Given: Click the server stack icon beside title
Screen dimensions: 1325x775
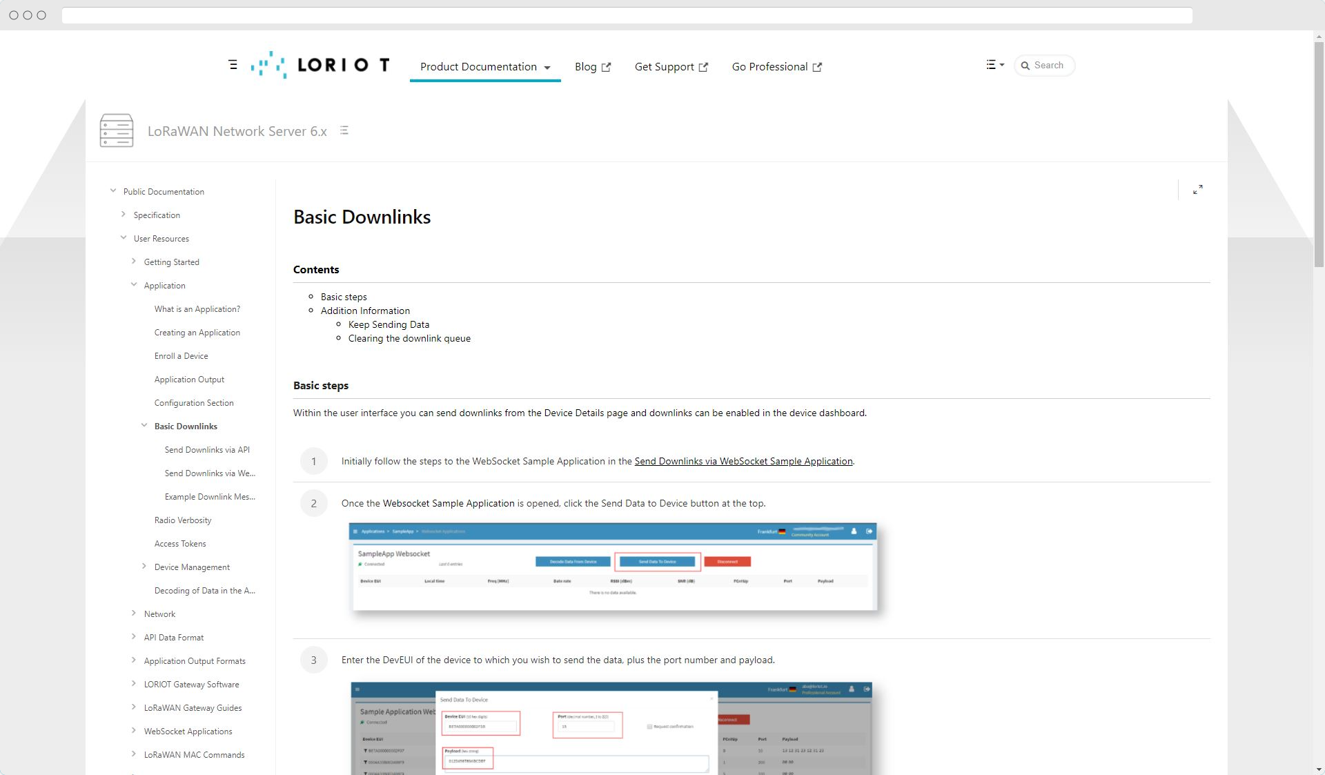Looking at the screenshot, I should pyautogui.click(x=117, y=130).
